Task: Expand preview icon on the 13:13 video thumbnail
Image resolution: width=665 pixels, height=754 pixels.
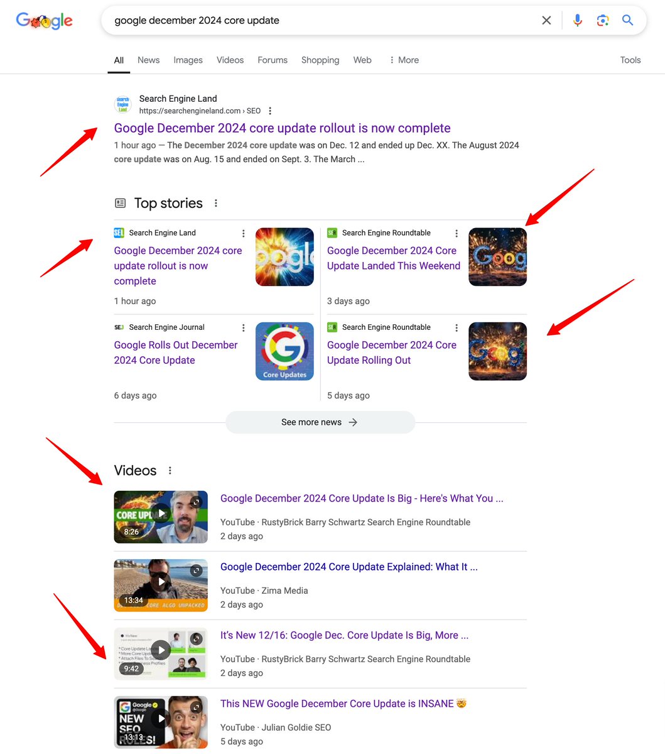Action: [x=197, y=708]
